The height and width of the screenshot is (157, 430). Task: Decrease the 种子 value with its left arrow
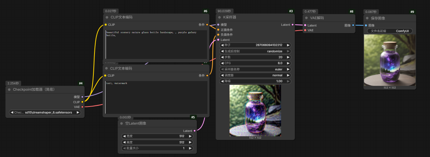click(x=222, y=45)
